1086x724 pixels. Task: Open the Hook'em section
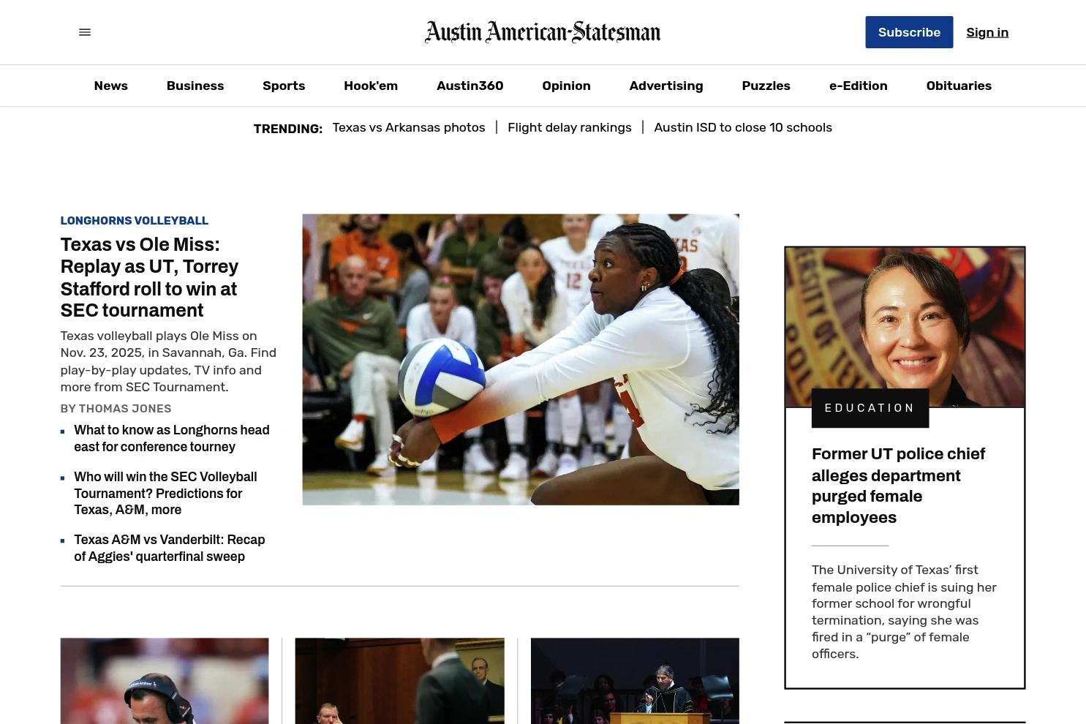(371, 86)
